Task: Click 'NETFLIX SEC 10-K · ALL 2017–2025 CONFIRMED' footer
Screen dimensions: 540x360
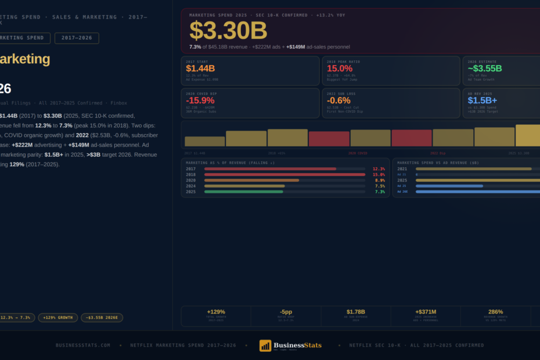Action: click(x=417, y=345)
